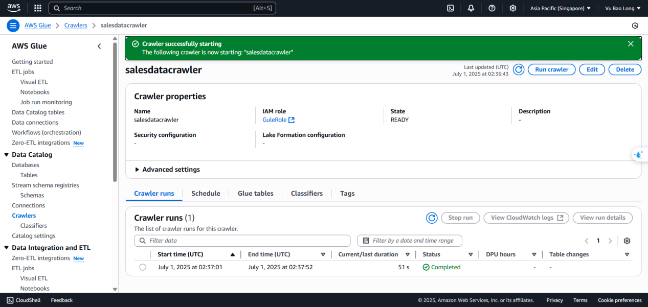Open the services grid menu icon
Screen dimensions: 648x307
point(37,8)
